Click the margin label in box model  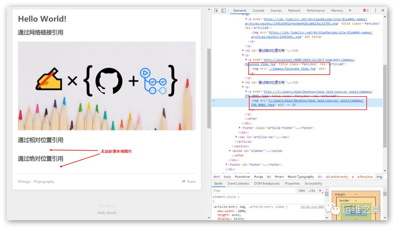pos(340,195)
